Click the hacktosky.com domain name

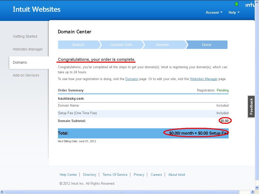(71, 99)
